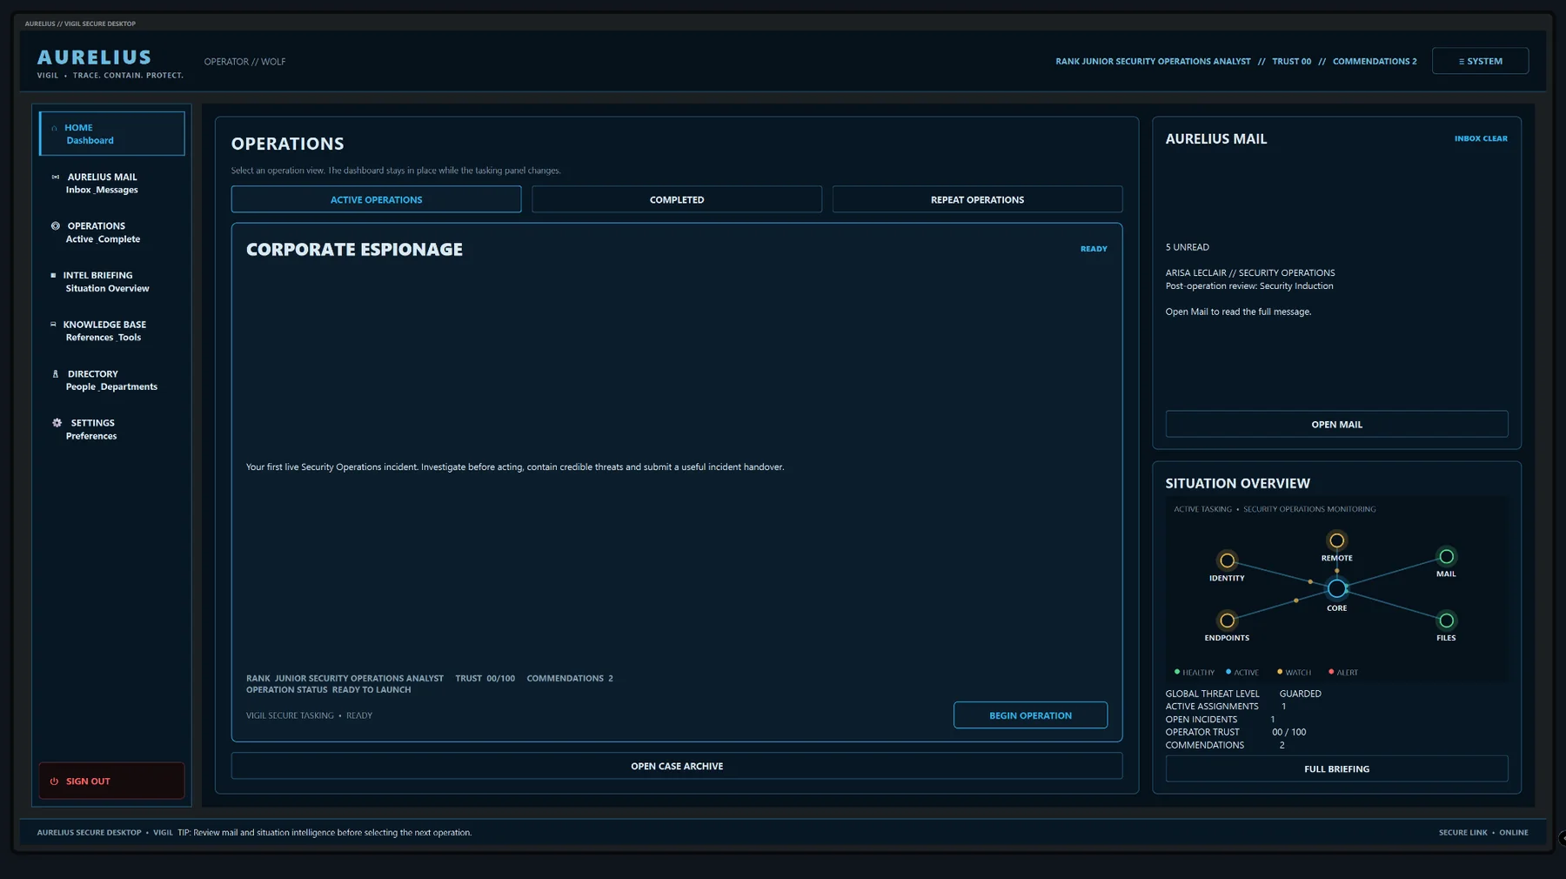Click the ALERT legend dot in situation overview
The image size is (1566, 879).
tap(1331, 672)
